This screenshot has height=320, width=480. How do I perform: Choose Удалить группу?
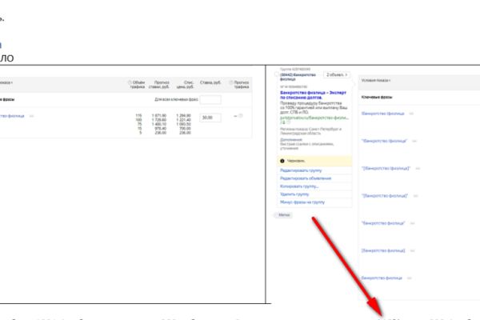294,194
